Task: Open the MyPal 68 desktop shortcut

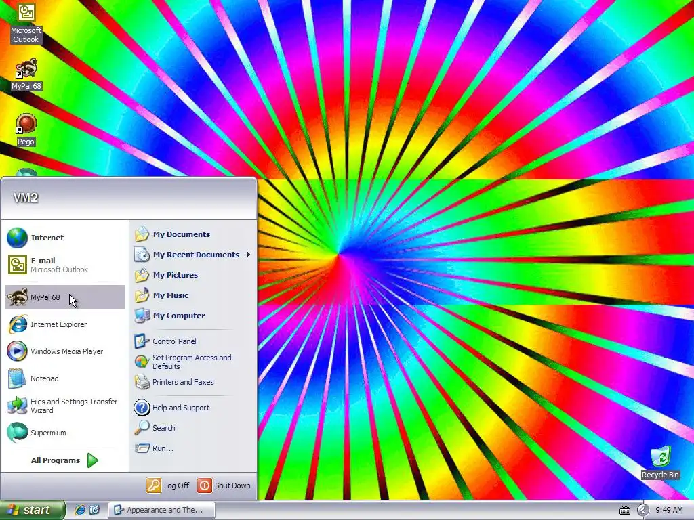Action: pos(26,74)
